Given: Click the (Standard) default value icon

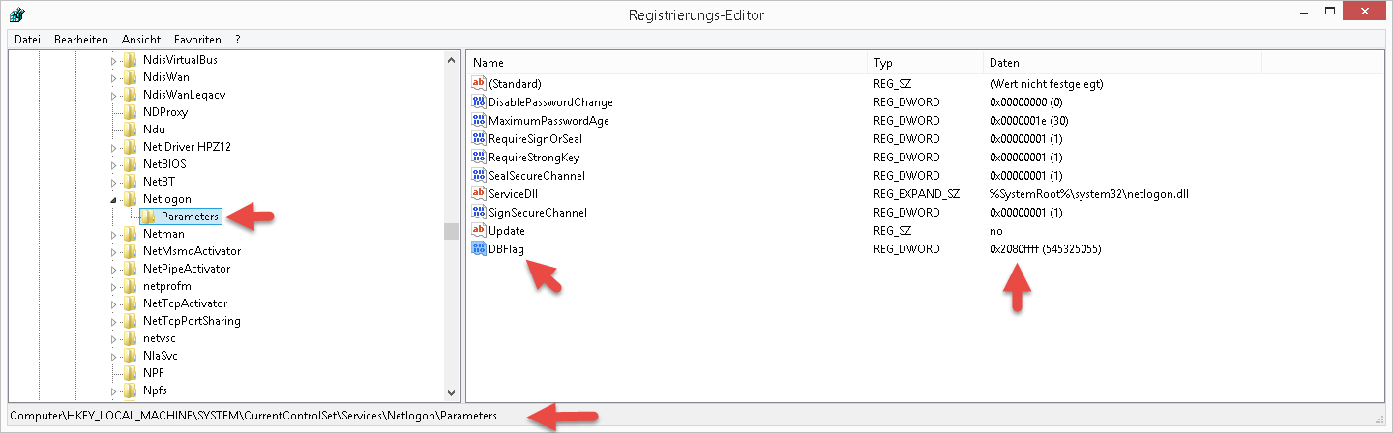Looking at the screenshot, I should tap(479, 84).
